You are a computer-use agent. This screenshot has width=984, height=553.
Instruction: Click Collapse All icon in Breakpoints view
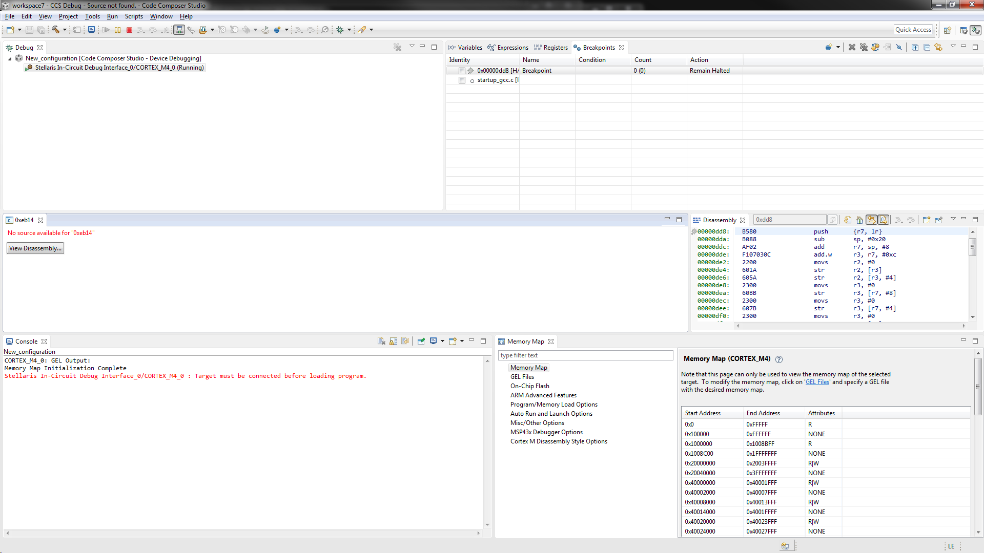point(927,48)
